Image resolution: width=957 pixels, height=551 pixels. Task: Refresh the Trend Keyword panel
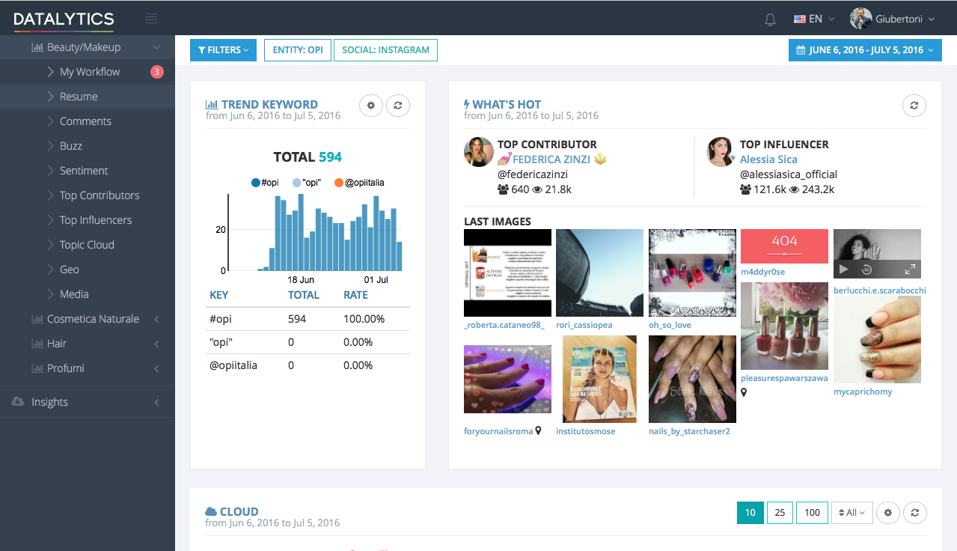397,106
